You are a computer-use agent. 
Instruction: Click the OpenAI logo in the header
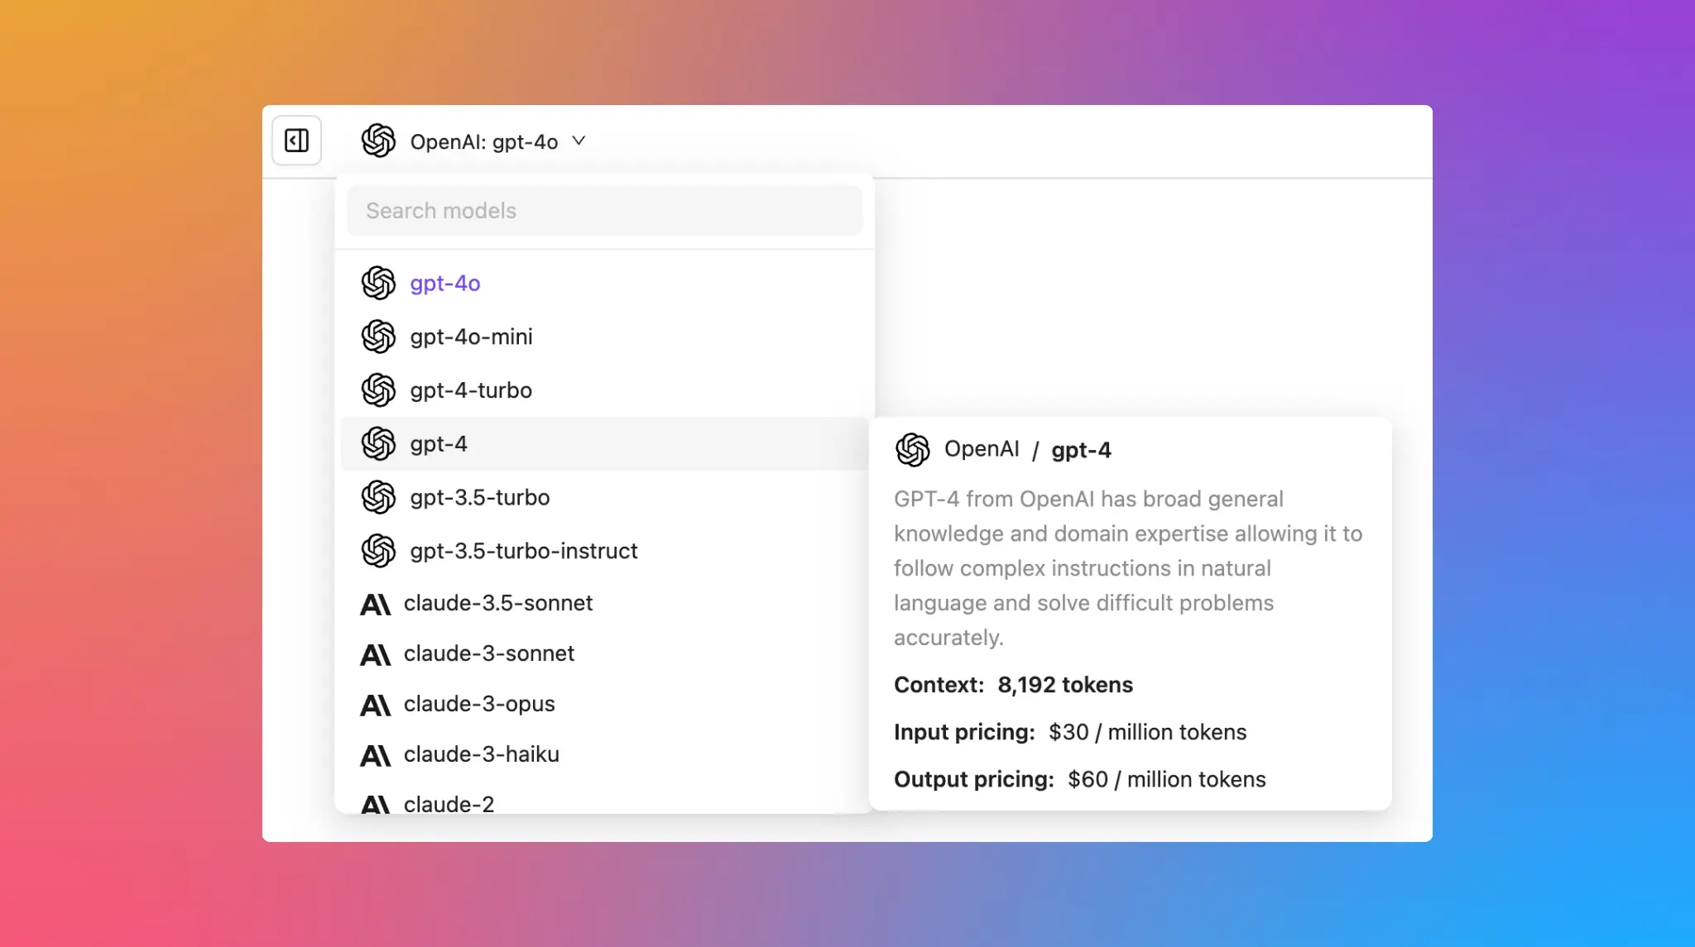378,141
